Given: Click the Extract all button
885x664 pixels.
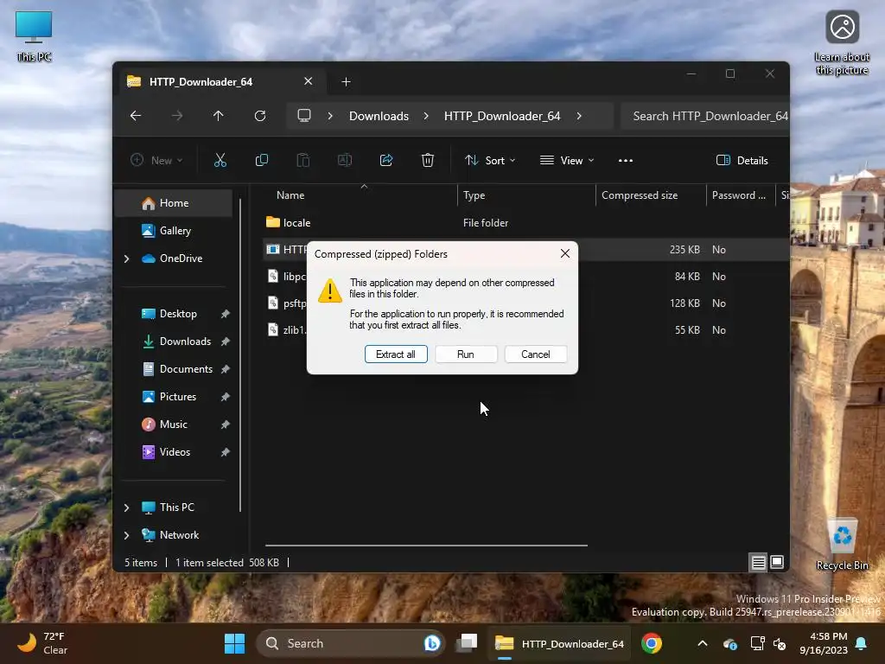Looking at the screenshot, I should (396, 354).
